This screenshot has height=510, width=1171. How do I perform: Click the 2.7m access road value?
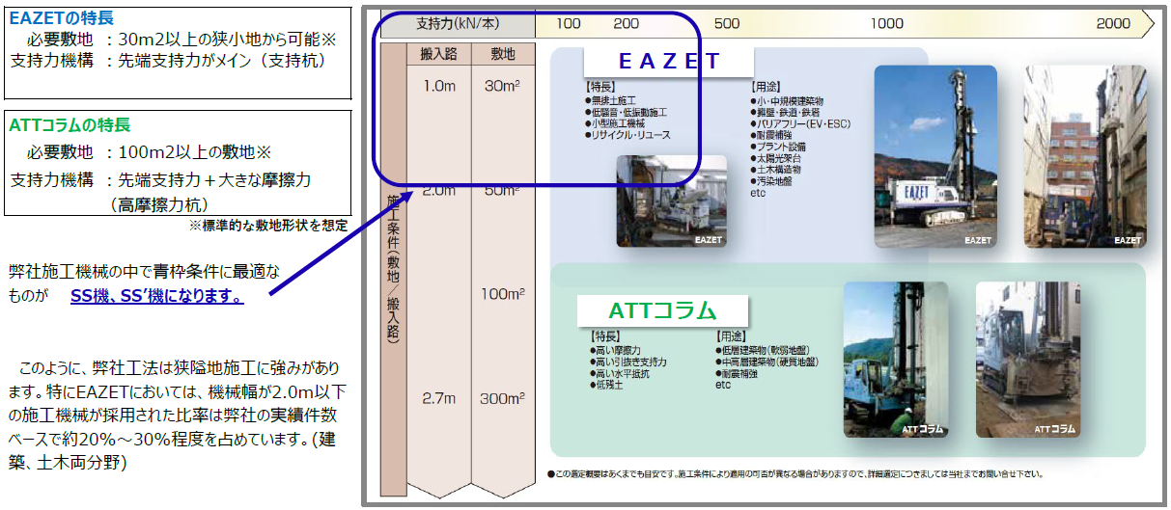[x=439, y=397]
